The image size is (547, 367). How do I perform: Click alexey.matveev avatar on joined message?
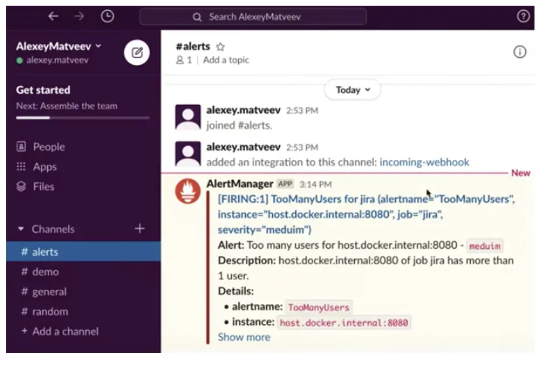point(188,117)
